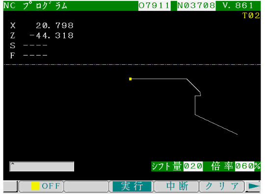
Task: Click the 倍率 label
Action: coord(222,166)
